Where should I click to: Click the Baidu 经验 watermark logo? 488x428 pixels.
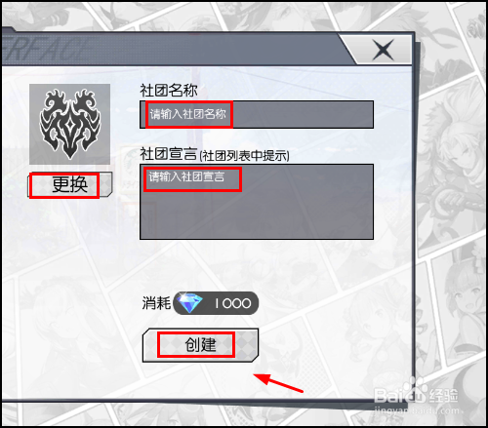416,395
